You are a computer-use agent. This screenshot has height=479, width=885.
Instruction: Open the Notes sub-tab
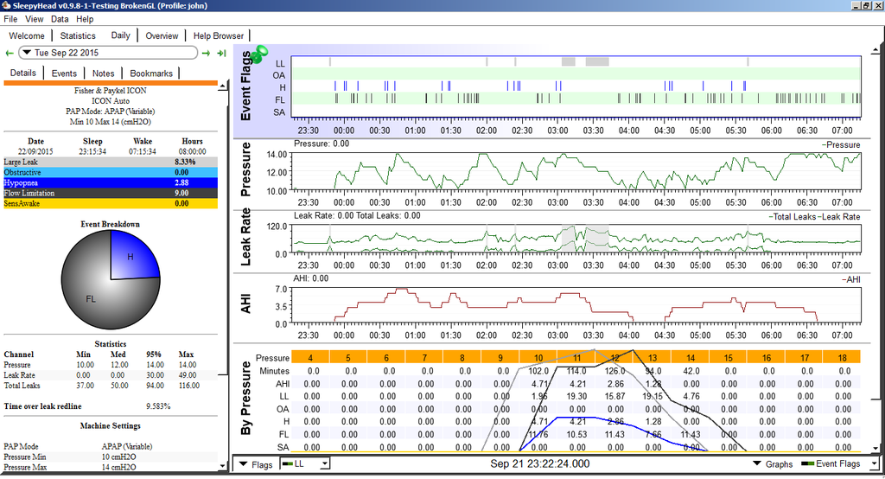pyautogui.click(x=104, y=73)
